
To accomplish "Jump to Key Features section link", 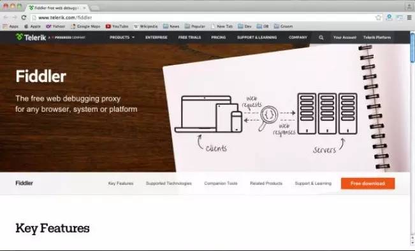I will coord(120,184).
